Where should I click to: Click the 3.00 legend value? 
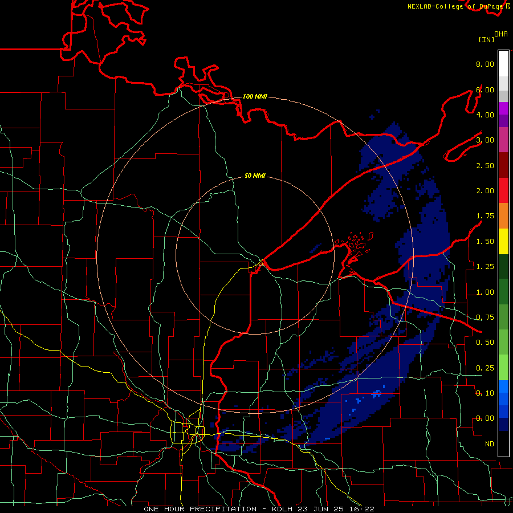pyautogui.click(x=485, y=140)
